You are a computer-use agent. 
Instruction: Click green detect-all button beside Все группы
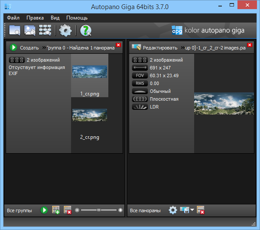44,210
